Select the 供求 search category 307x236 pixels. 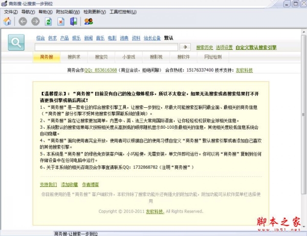point(53,38)
